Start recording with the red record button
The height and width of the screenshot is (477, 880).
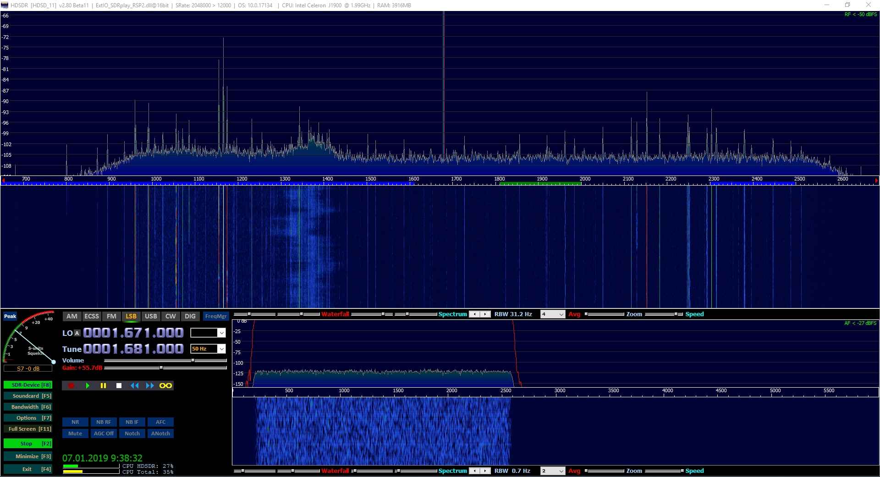click(x=71, y=386)
